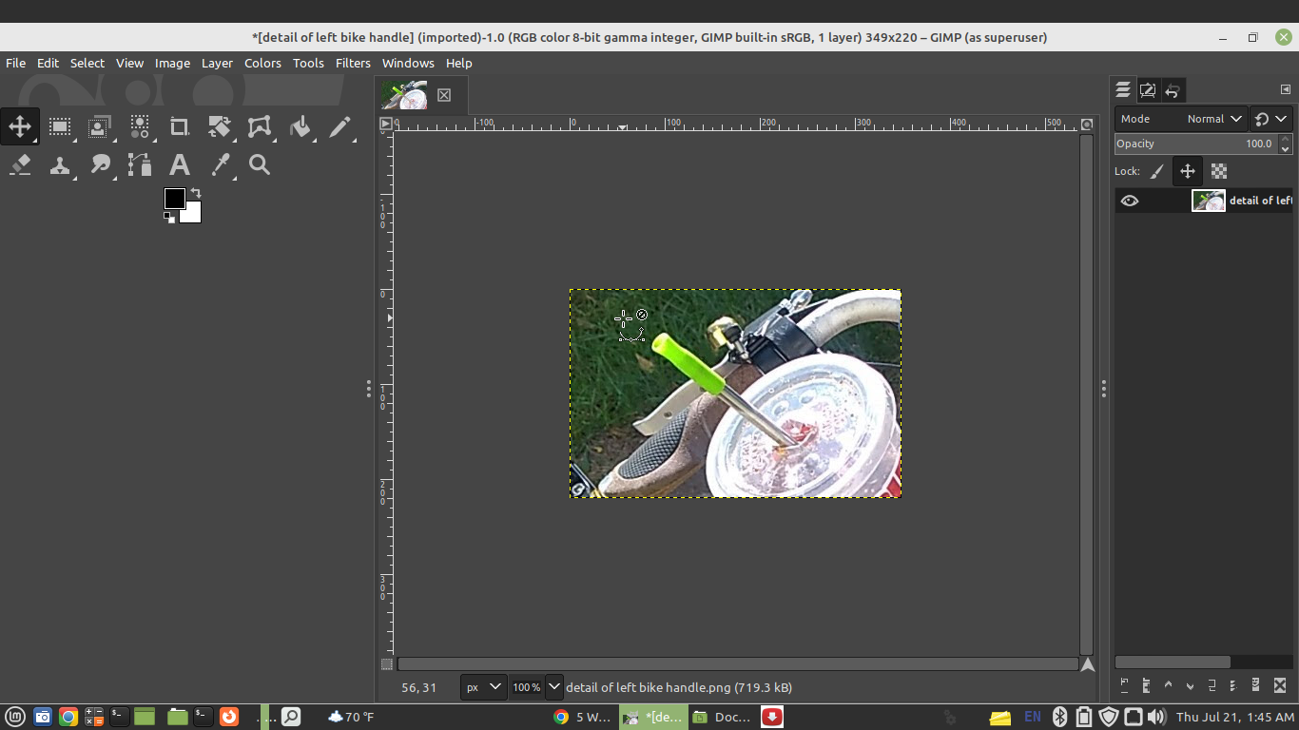Toggle the lock pixels brush icon
The width and height of the screenshot is (1299, 730).
1156,172
